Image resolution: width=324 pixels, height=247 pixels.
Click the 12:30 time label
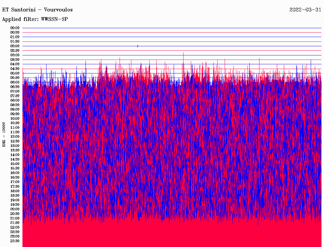[15, 141]
